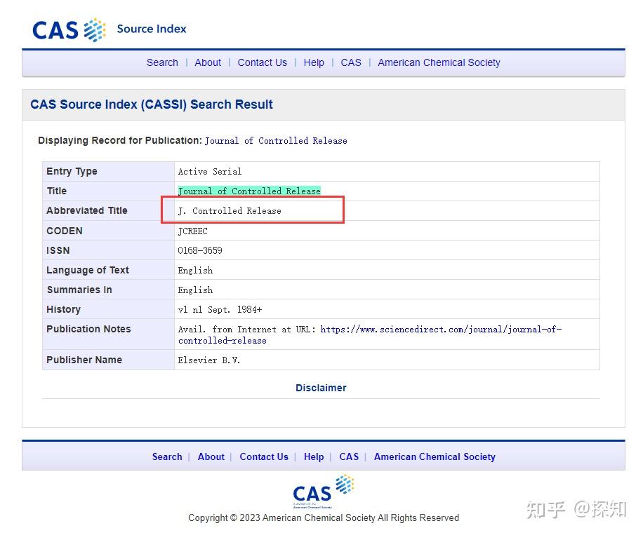Screen dimensions: 643x535
Task: Click the Summaries In value English
Action: point(195,290)
